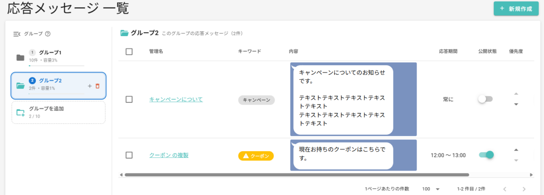The height and width of the screenshot is (195, 544).
Task: Open the help icon next to グループ
Action: click(x=48, y=33)
